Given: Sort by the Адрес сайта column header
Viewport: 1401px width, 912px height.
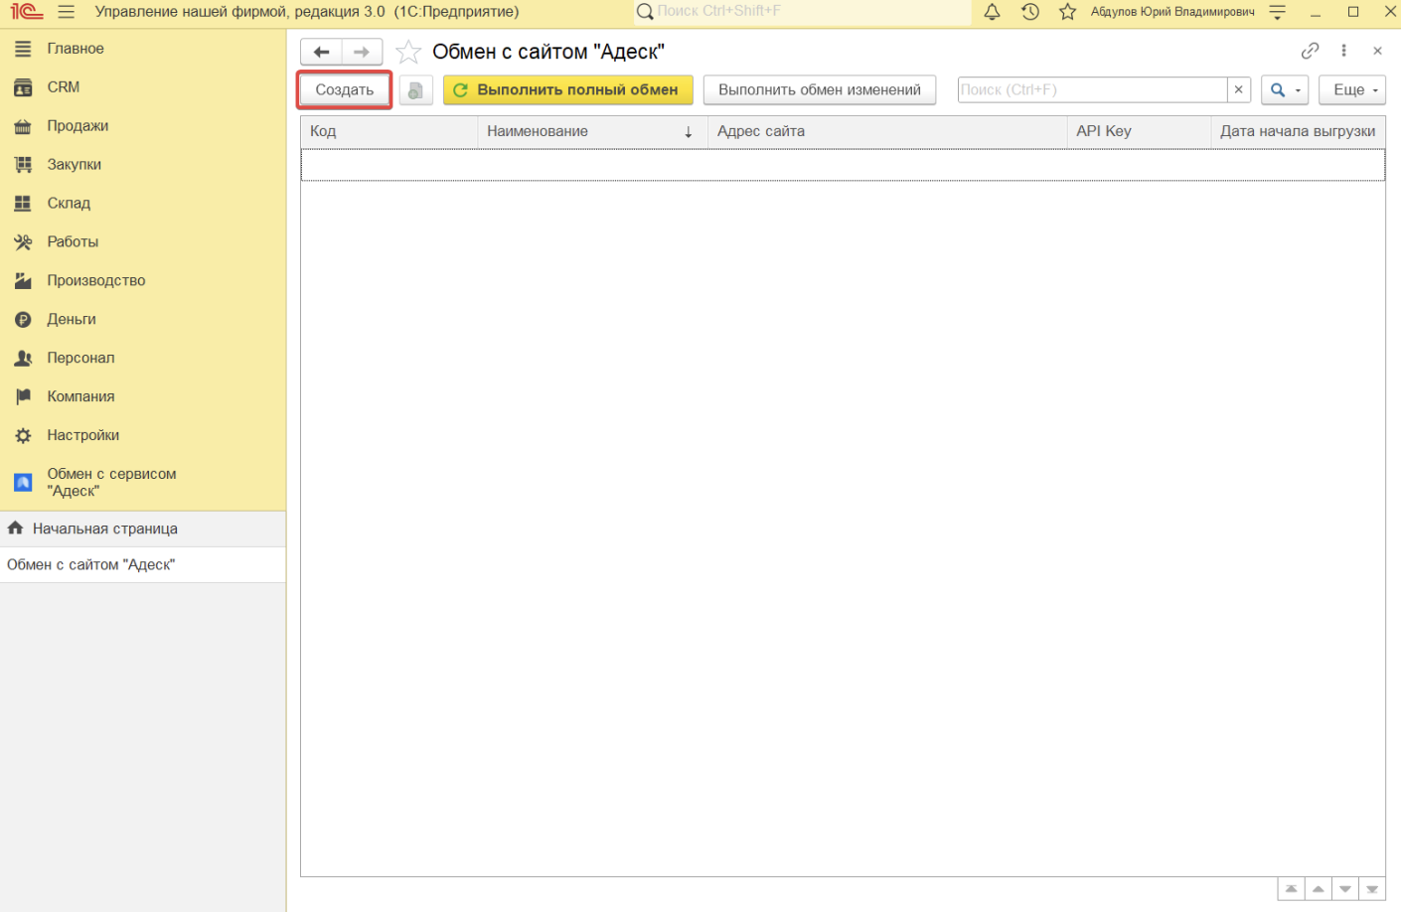Looking at the screenshot, I should tap(887, 132).
